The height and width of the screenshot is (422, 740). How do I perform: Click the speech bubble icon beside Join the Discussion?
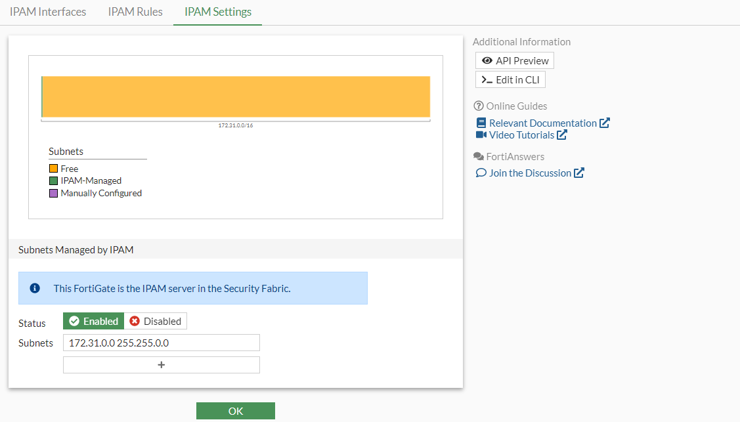point(481,173)
